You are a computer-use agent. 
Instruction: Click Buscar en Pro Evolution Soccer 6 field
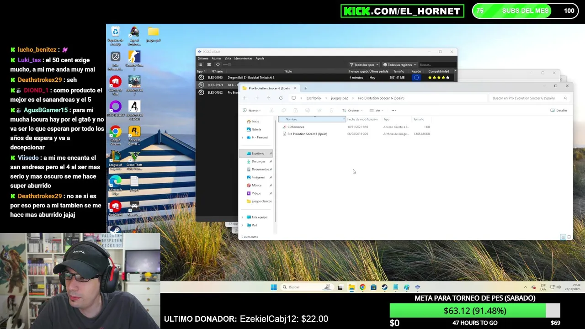coord(529,98)
